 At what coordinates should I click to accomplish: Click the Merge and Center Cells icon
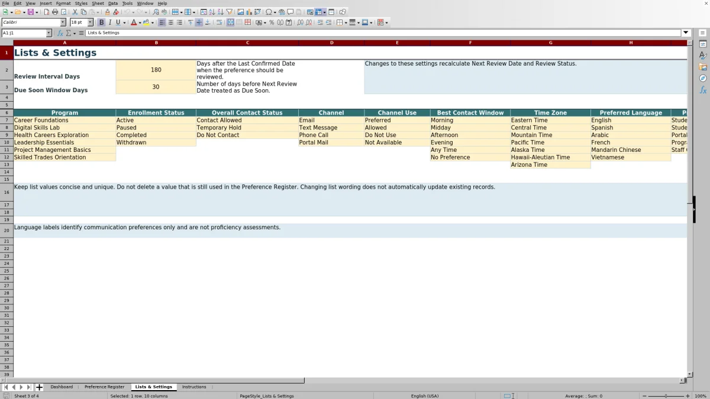(x=231, y=22)
